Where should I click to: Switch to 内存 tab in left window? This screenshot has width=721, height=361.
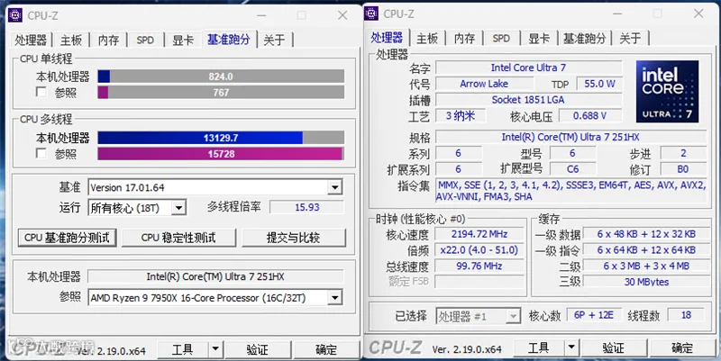(x=108, y=40)
